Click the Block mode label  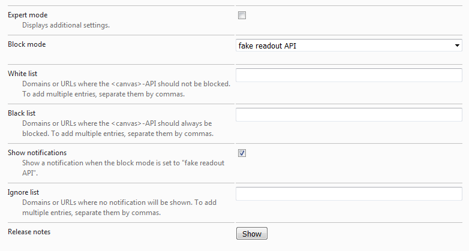(x=26, y=44)
